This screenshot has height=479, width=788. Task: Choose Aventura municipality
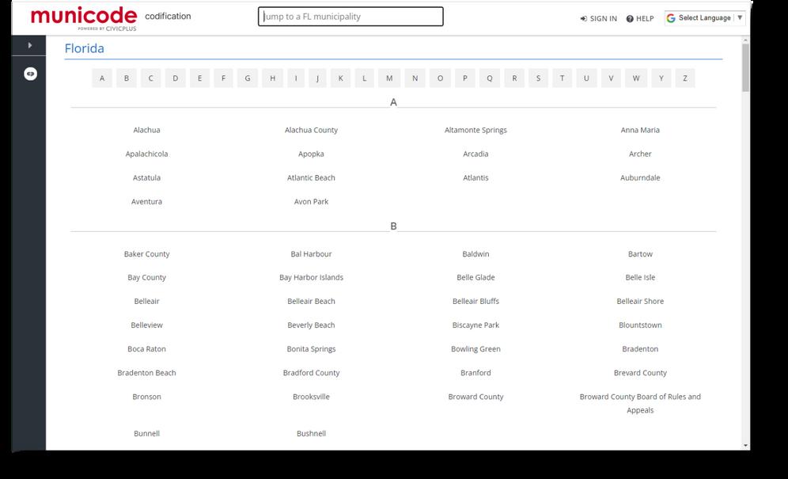146,202
